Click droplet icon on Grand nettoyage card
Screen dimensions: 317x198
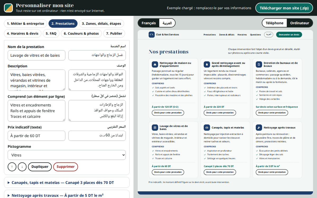pos(207,64)
